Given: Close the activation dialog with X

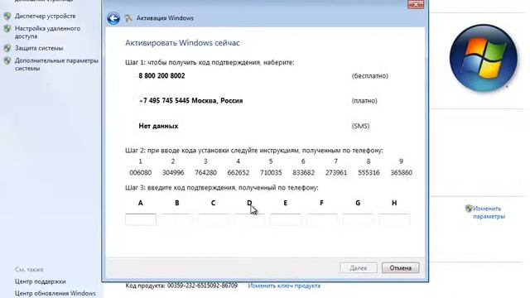Looking at the screenshot, I should pos(416,4).
